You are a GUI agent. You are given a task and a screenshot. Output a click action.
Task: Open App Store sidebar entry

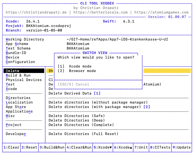16,107
